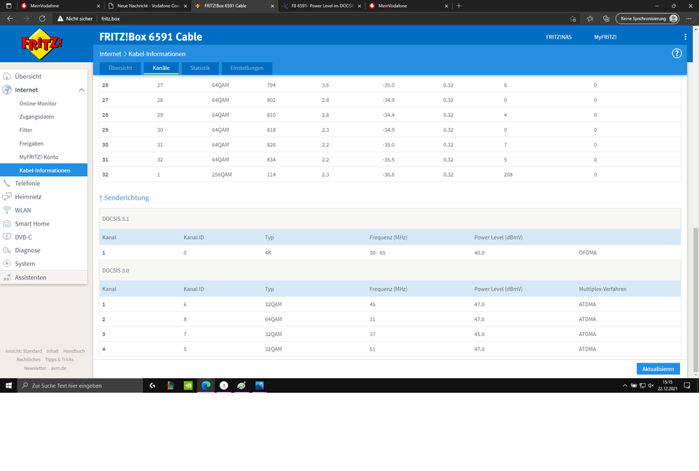
Task: Click the Rechtliches footer link
Action: point(29,359)
